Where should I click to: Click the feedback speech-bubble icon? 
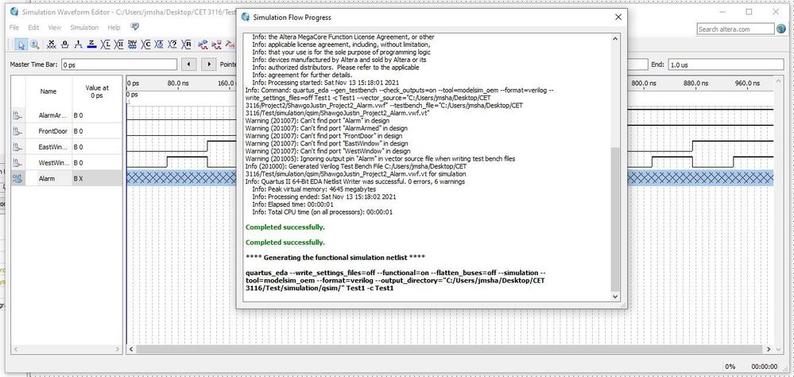point(134,27)
